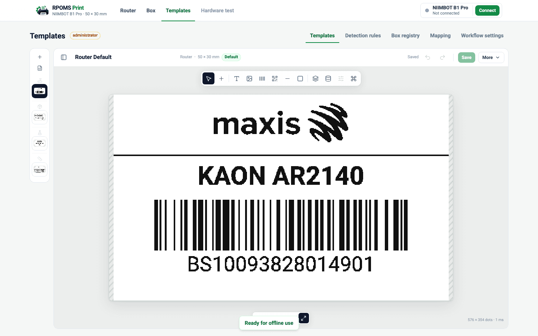538x336 pixels.
Task: Click the import JSON file icon
Action: (x=40, y=68)
